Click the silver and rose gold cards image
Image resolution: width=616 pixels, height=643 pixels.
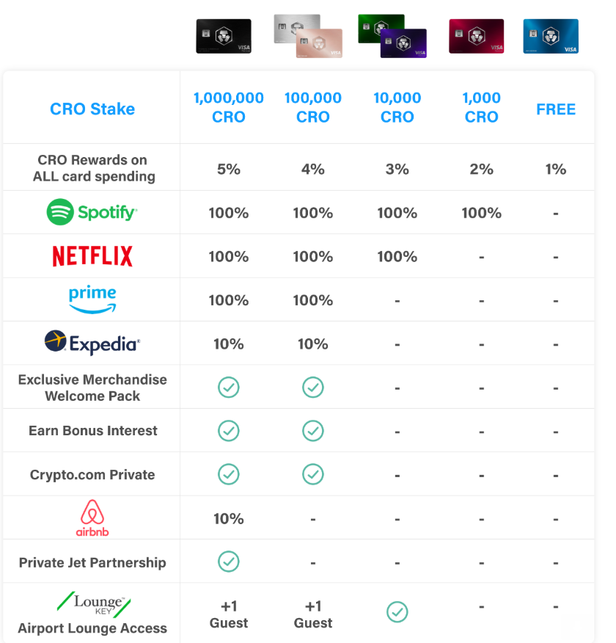pos(308,36)
